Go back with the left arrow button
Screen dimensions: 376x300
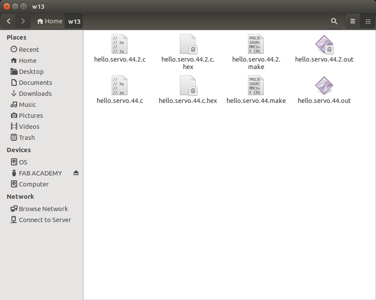pos(9,22)
